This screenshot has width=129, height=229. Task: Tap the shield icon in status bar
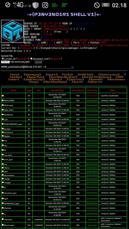35,5
